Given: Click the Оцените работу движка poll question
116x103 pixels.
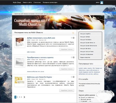Looking at the screenshot, I should click(x=87, y=95).
